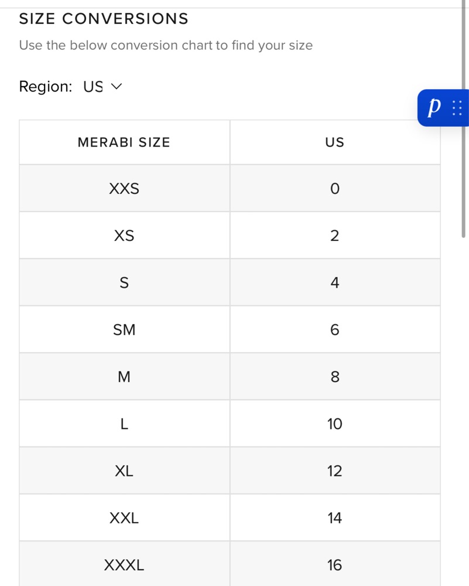This screenshot has height=586, width=469.
Task: Click the SIZE CONVERSIONS heading
Action: tap(104, 19)
